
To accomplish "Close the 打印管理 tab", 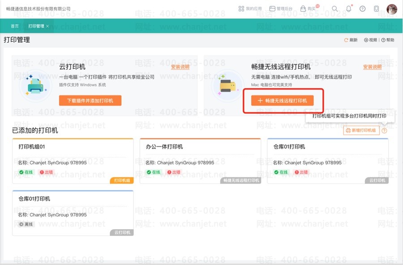I will tap(47, 26).
